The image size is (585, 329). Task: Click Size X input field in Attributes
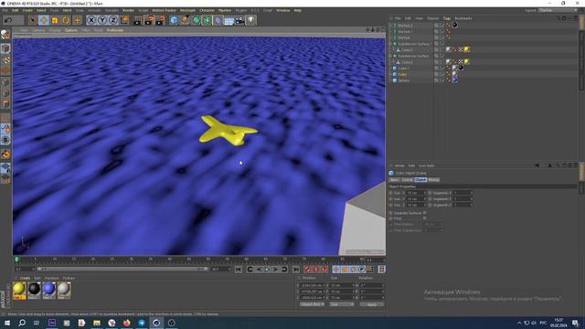[x=415, y=193]
